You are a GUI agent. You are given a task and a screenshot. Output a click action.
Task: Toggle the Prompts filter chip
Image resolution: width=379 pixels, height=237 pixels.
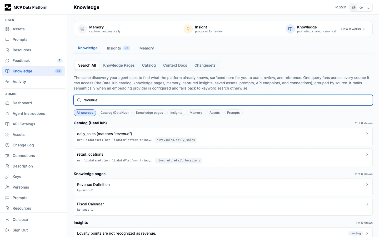(x=233, y=113)
